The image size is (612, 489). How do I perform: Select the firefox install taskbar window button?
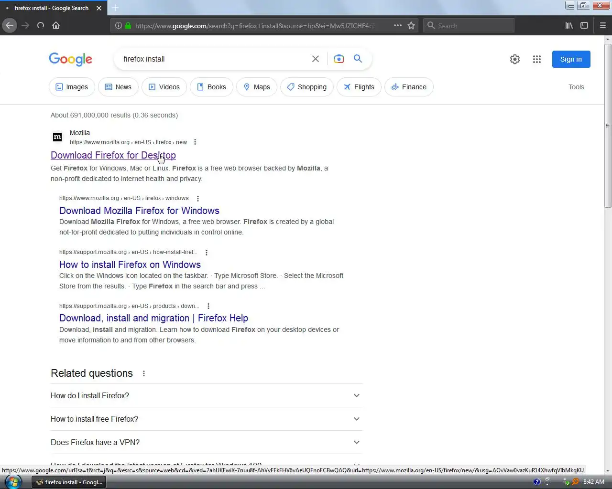coord(69,482)
